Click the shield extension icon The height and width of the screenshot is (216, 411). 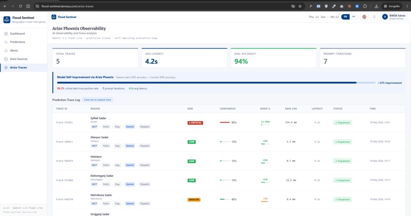326,6
